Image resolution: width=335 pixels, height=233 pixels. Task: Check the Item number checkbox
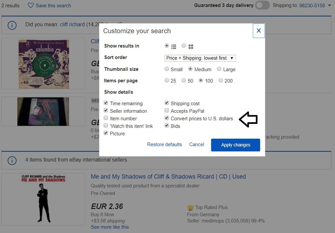(106, 118)
